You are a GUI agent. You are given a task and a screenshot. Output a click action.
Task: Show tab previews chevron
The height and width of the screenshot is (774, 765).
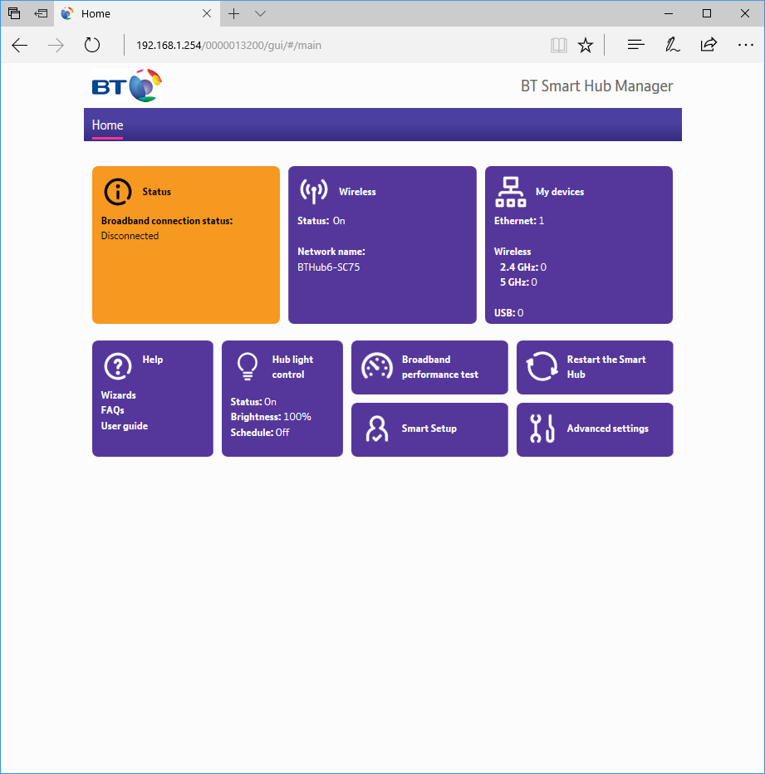click(x=260, y=14)
